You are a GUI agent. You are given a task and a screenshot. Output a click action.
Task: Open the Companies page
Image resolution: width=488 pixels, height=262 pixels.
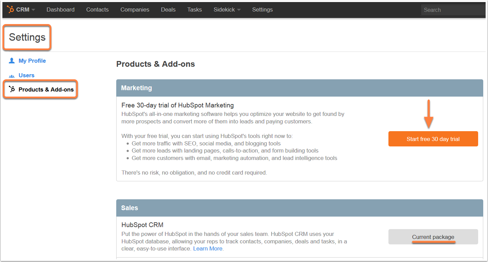135,9
